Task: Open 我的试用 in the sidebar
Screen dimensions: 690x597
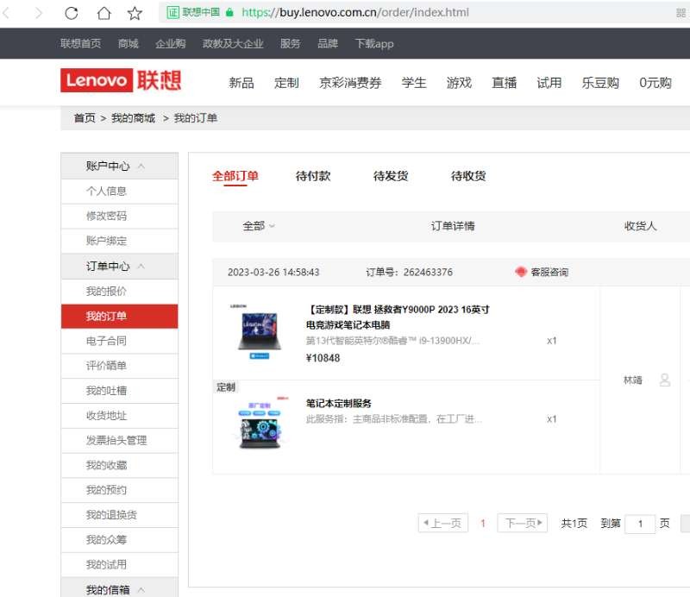Action: (120, 564)
